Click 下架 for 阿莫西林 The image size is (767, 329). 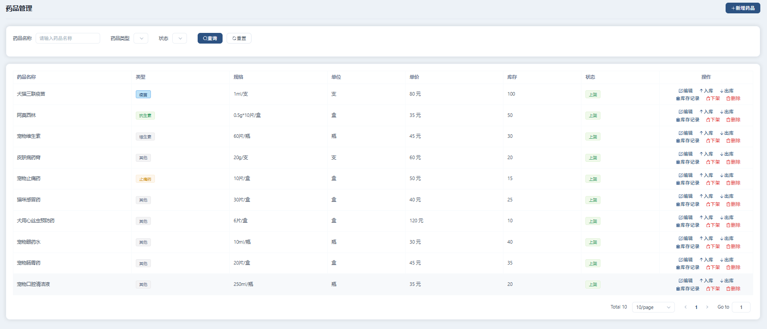pos(713,120)
